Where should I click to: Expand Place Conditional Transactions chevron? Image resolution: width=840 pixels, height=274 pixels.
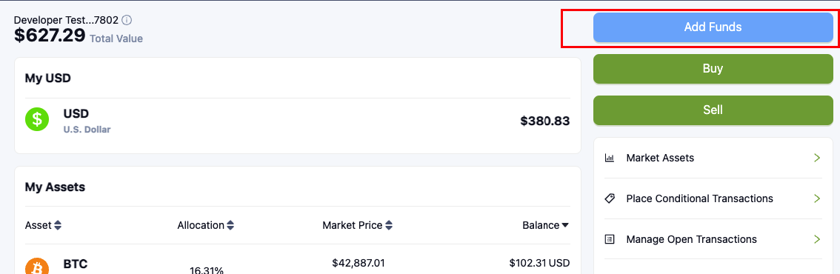point(817,198)
